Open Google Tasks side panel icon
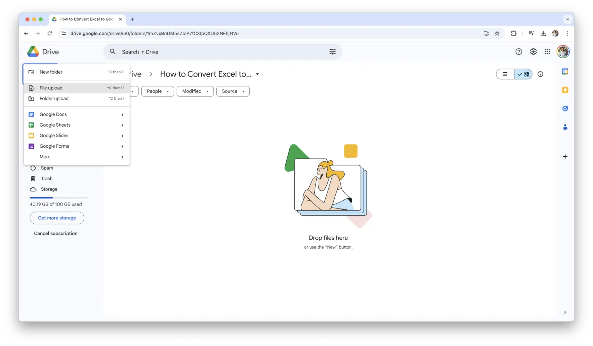 565,109
